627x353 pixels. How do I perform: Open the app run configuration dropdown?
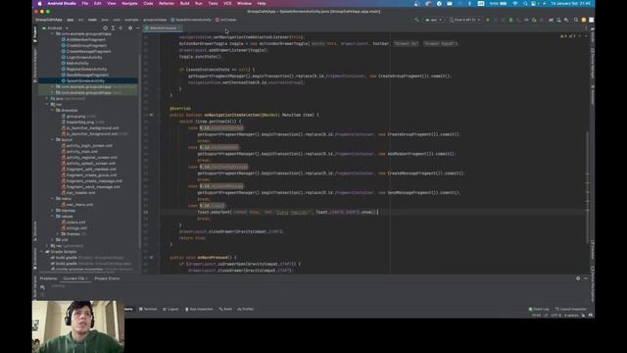(x=433, y=20)
